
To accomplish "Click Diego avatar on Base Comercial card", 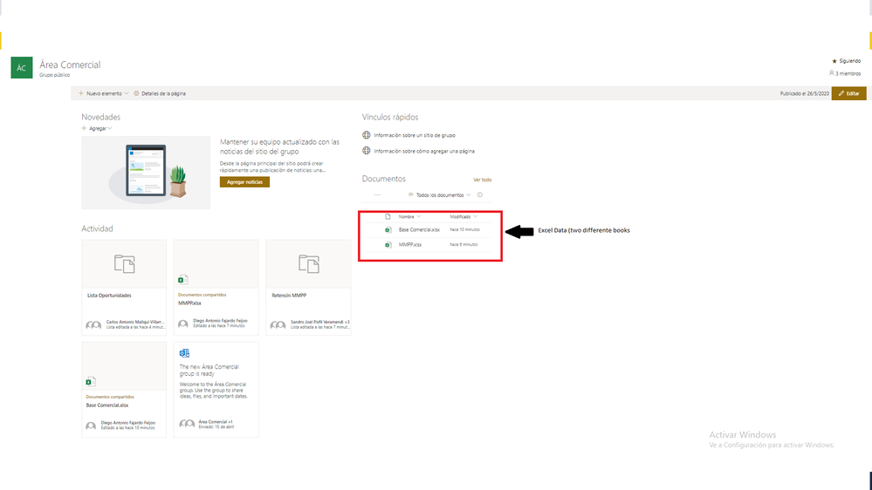I will pyautogui.click(x=91, y=426).
